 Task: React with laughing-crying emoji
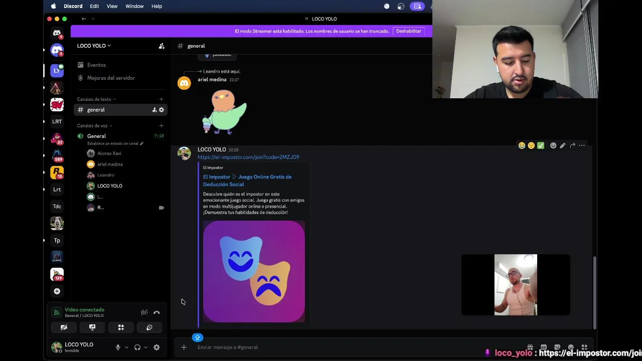point(522,145)
